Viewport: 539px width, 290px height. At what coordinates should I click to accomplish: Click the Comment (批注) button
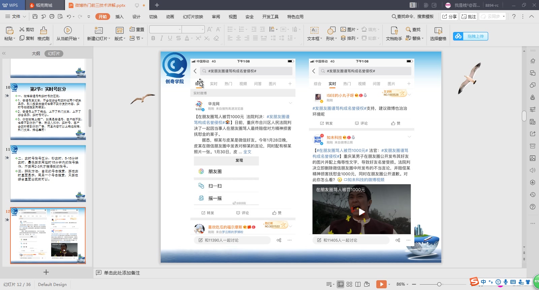tap(469, 16)
